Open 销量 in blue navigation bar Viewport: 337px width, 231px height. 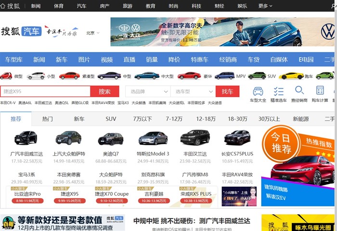pos(152,59)
